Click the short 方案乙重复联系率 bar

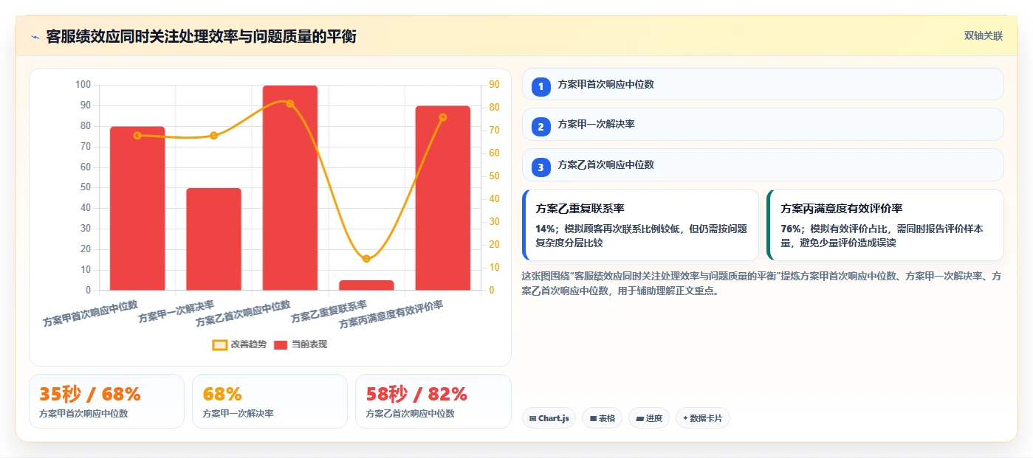tap(366, 285)
